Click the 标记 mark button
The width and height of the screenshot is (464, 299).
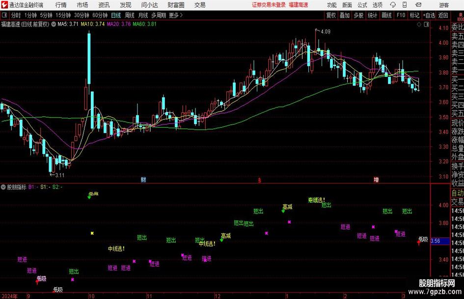point(414,15)
